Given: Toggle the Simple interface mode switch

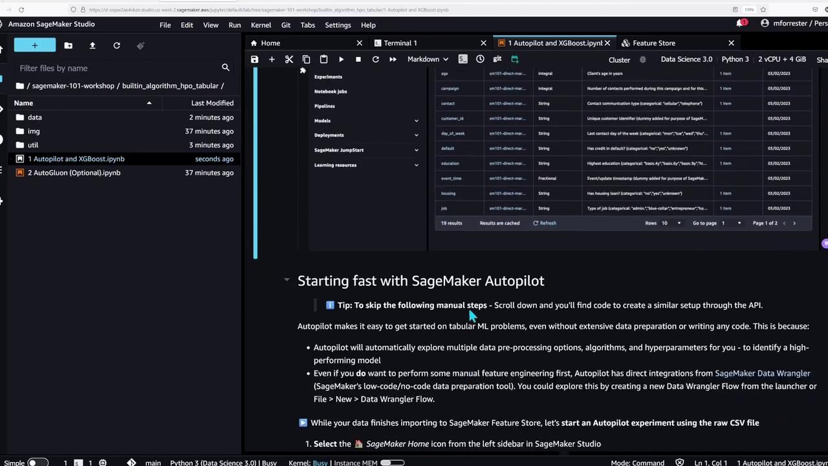Looking at the screenshot, I should pos(38,462).
